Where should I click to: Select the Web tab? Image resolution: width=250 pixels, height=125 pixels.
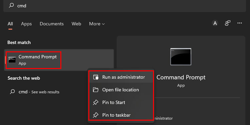76,24
